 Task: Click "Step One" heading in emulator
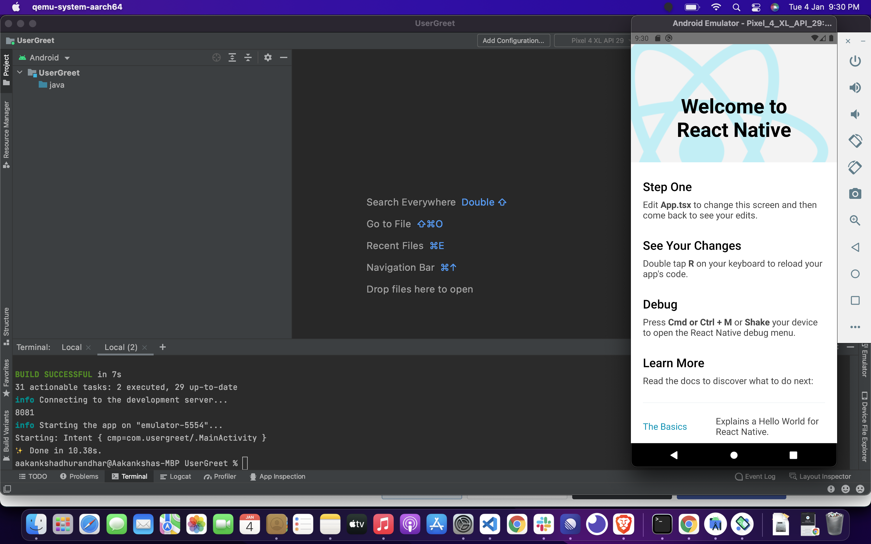pyautogui.click(x=667, y=187)
